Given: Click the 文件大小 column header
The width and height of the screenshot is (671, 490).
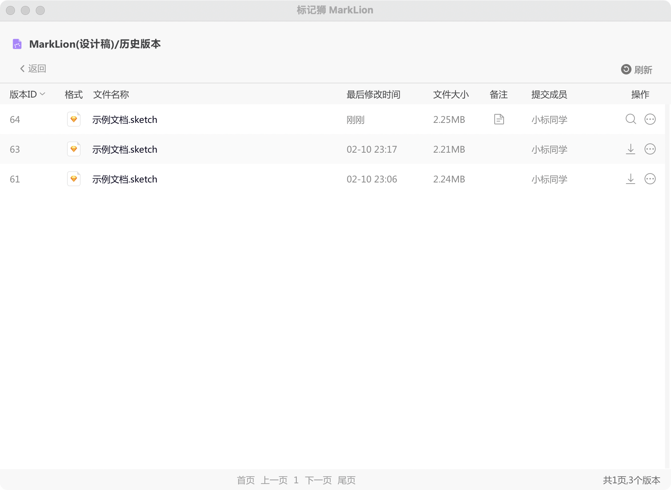Looking at the screenshot, I should 451,95.
